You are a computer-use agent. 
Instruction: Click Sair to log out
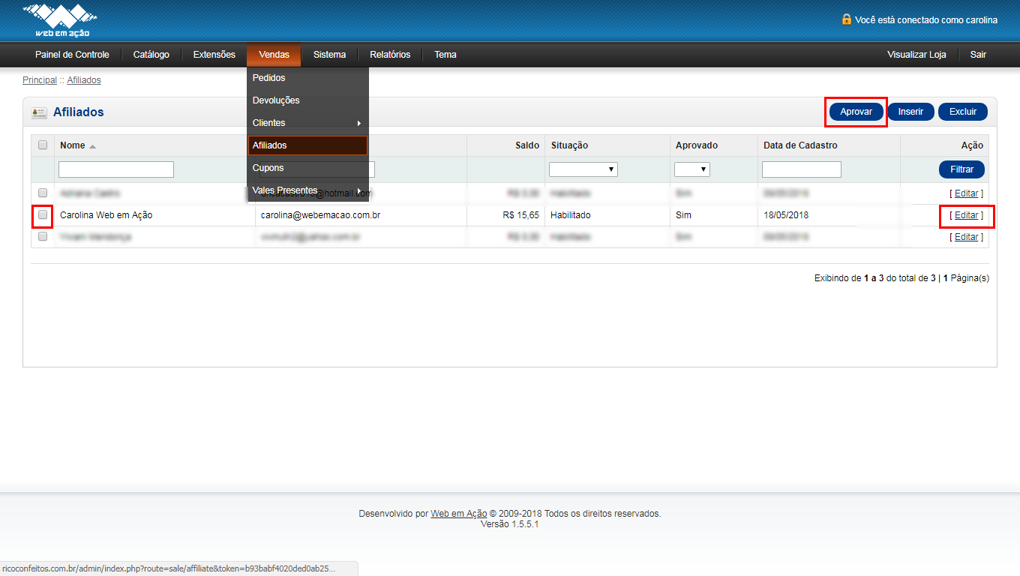[x=978, y=55]
